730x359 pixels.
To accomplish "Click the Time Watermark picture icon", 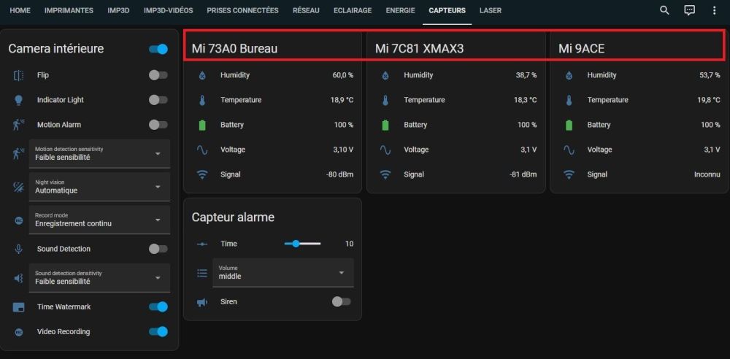I will point(19,307).
